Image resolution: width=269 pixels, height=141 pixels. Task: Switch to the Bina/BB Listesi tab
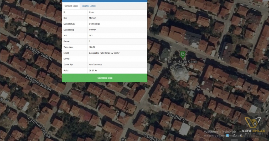pyautogui.click(x=89, y=6)
